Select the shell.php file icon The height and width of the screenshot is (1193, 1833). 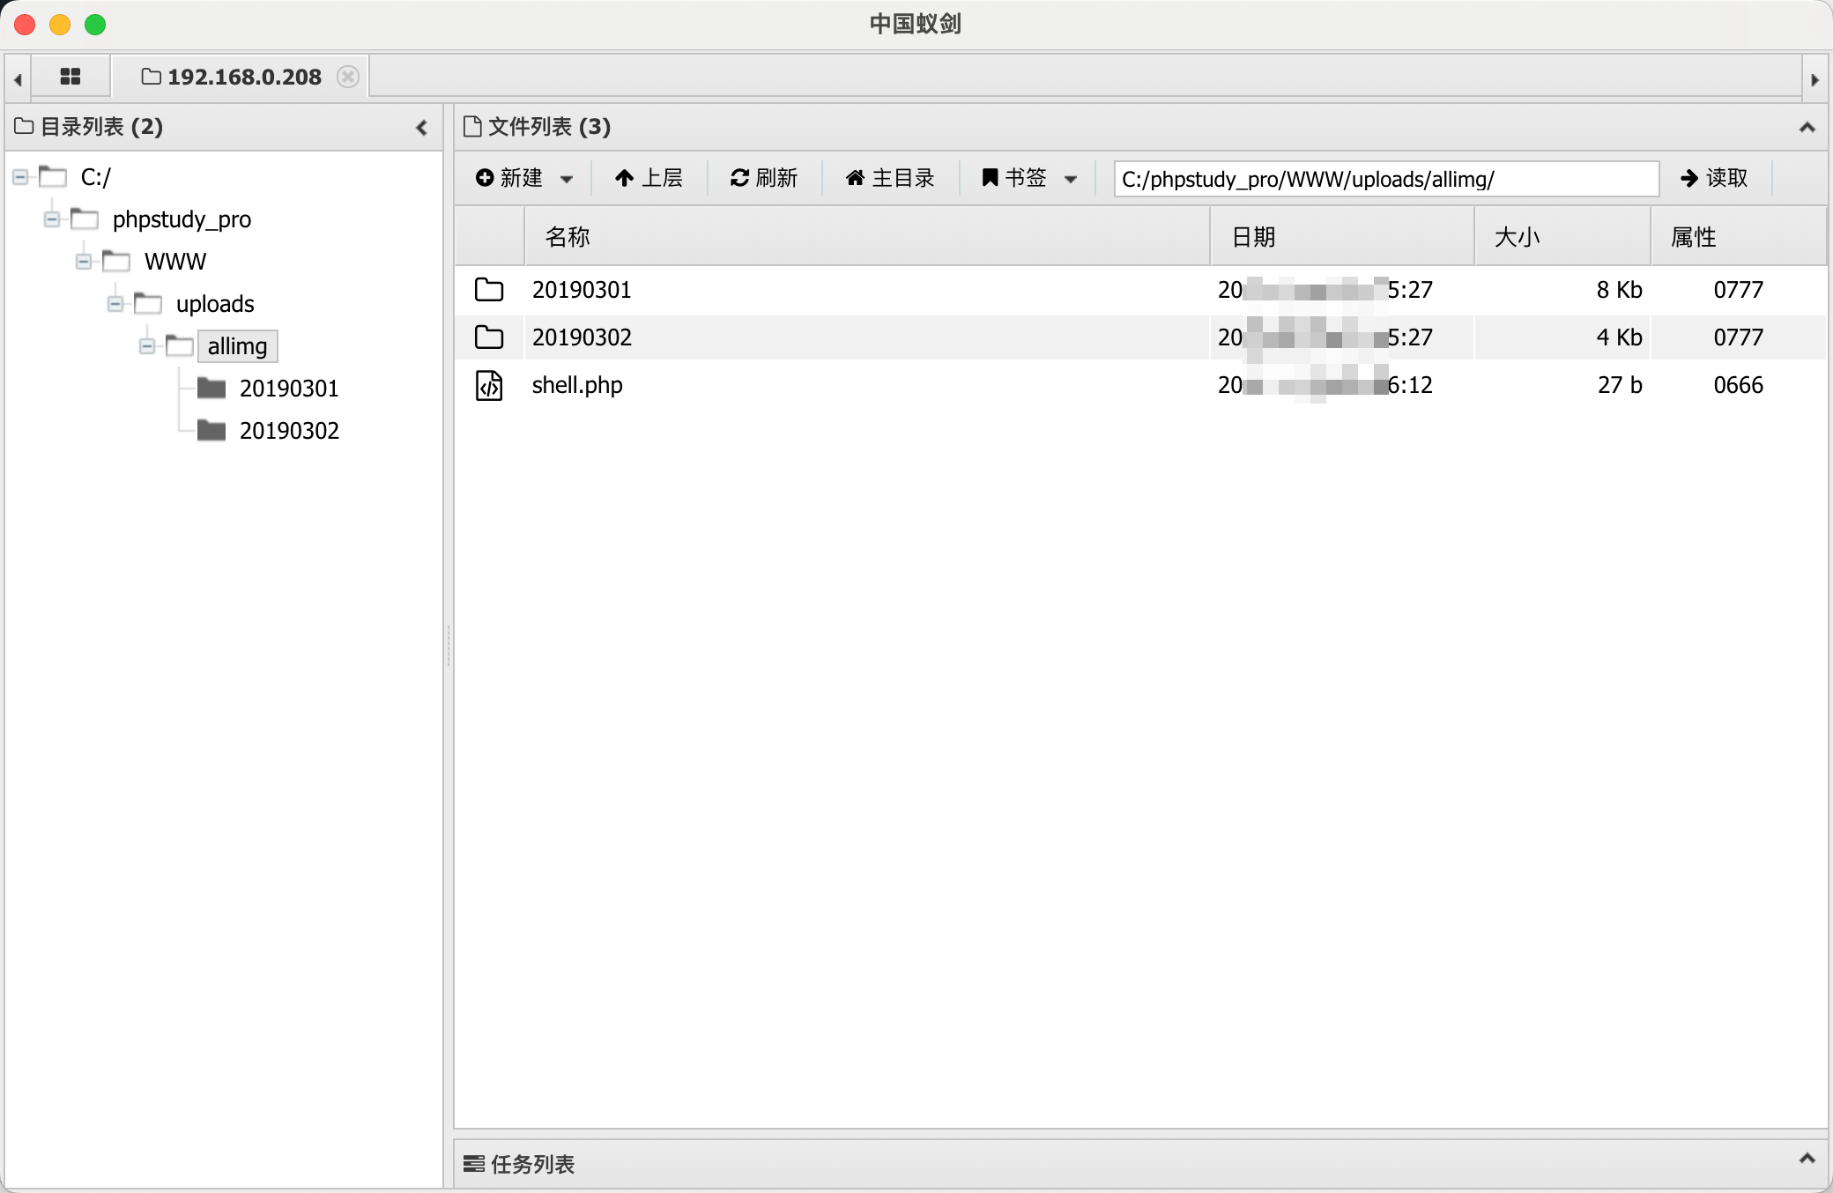click(x=489, y=385)
